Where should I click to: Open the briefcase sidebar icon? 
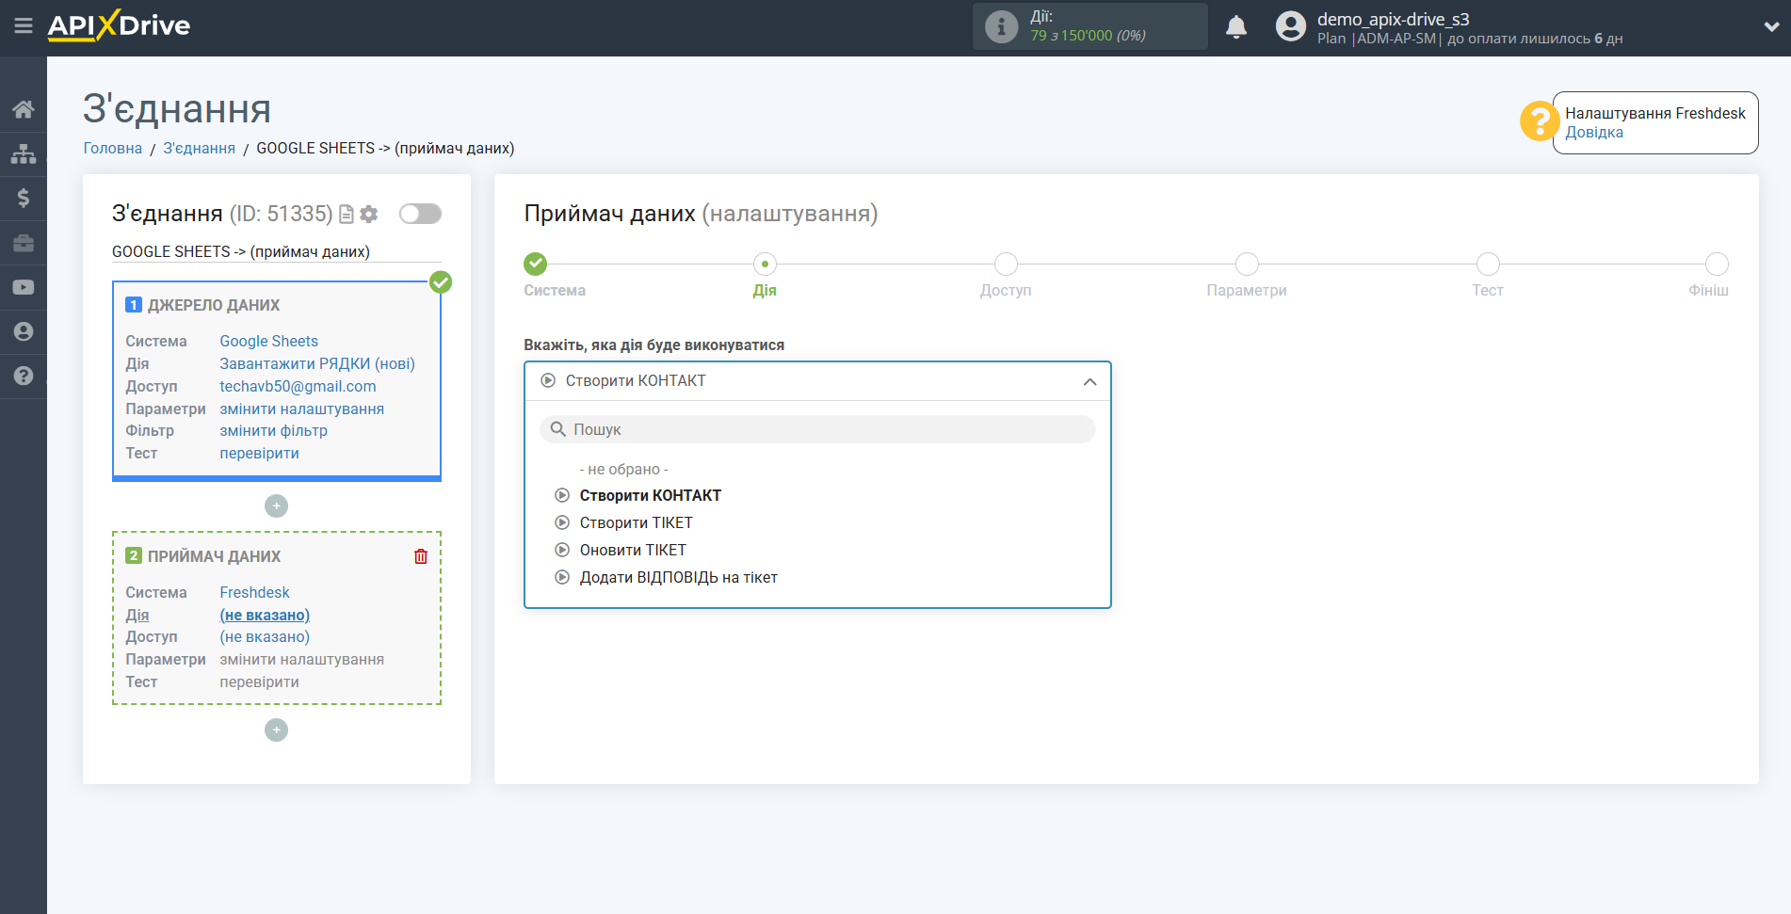coord(24,243)
